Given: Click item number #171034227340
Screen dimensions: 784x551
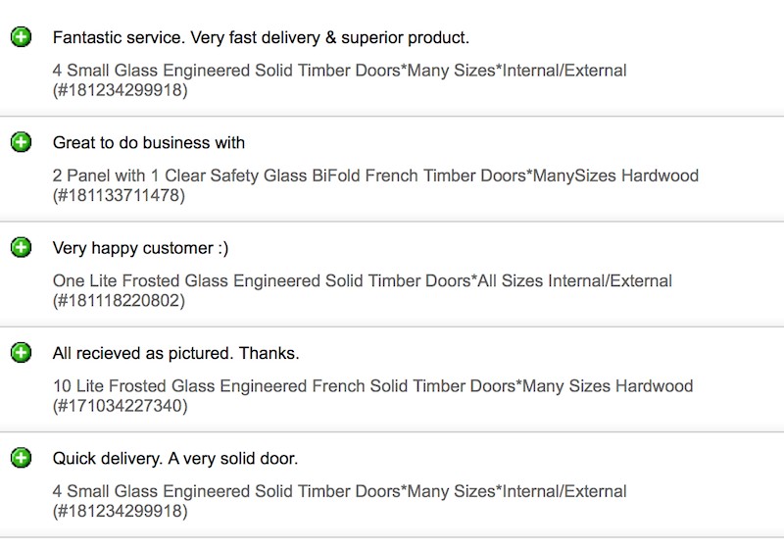Looking at the screenshot, I should click(120, 406).
